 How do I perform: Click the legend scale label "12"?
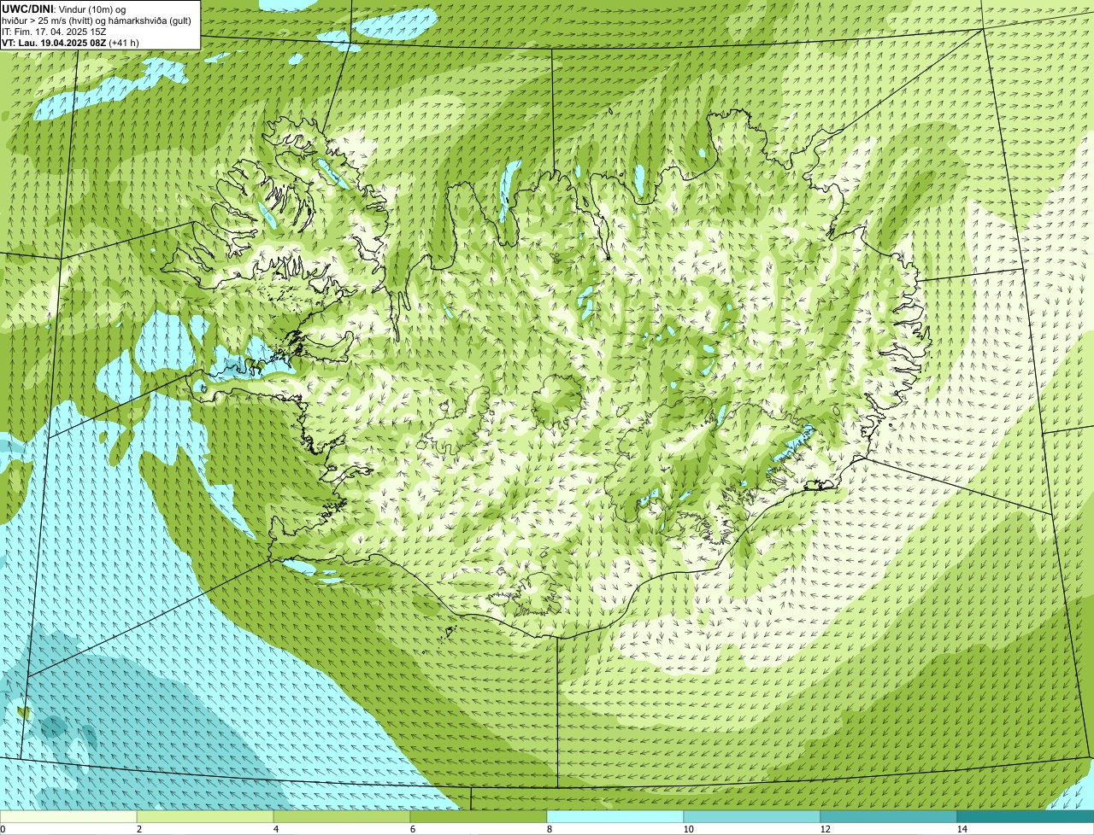[825, 829]
